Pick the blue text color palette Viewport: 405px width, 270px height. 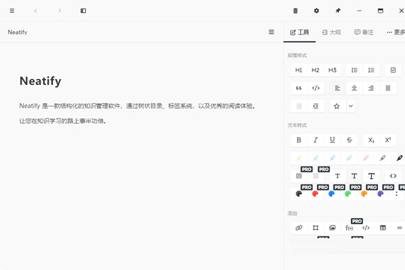[x=331, y=194]
